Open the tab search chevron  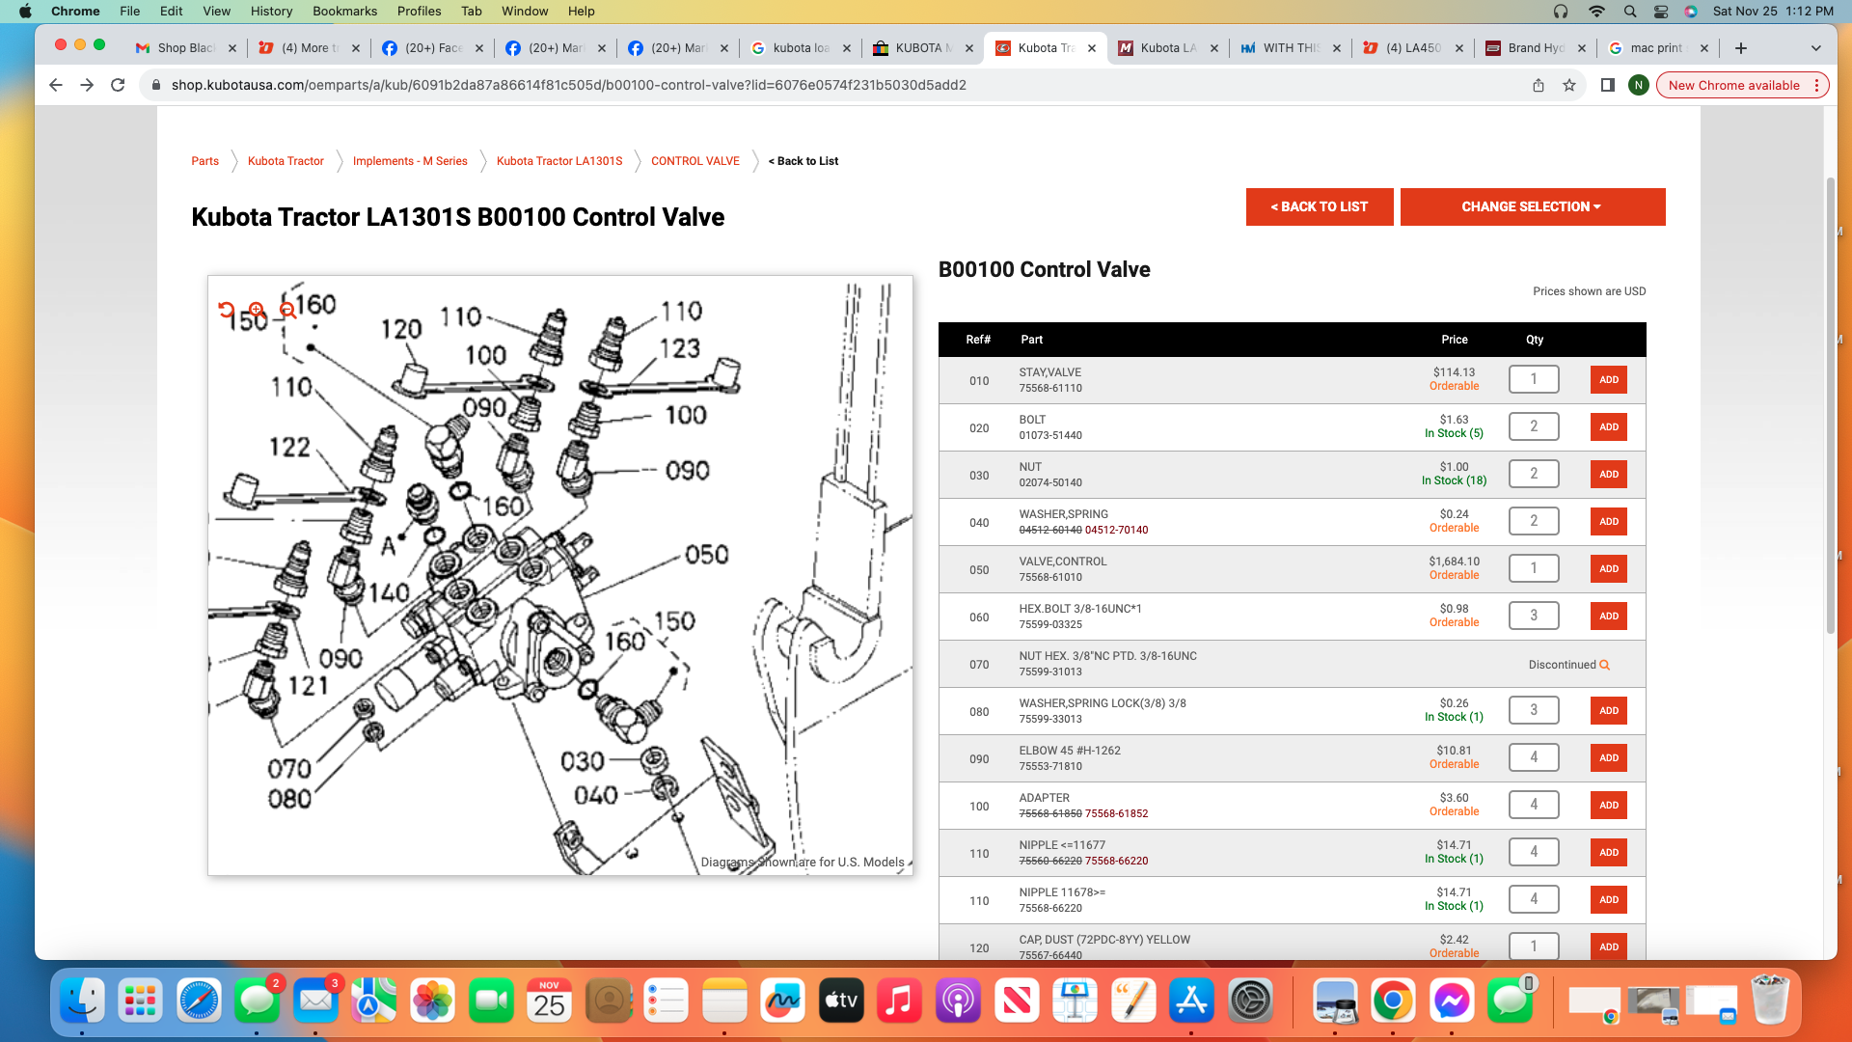pyautogui.click(x=1815, y=48)
